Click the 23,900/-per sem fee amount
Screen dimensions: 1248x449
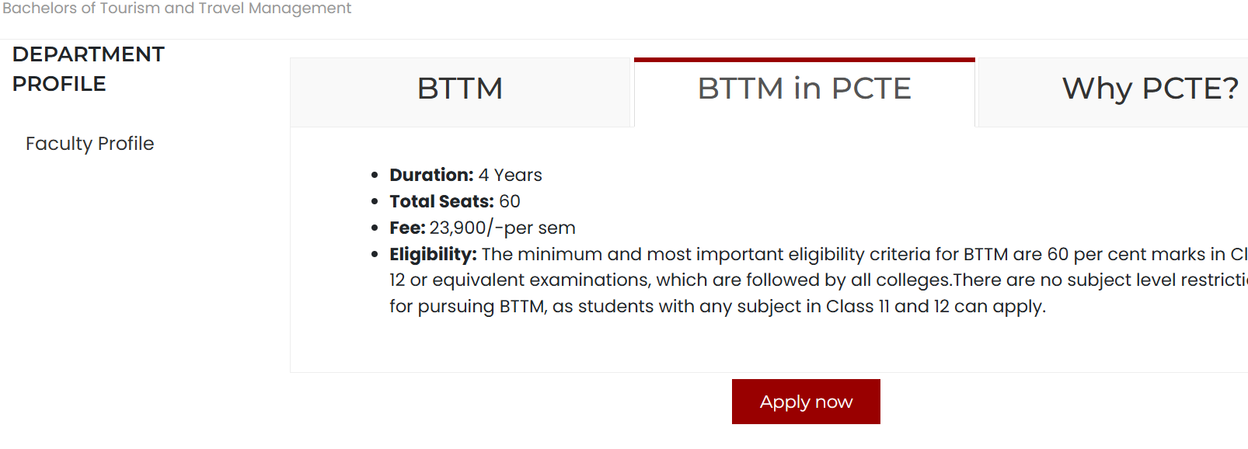pos(503,228)
